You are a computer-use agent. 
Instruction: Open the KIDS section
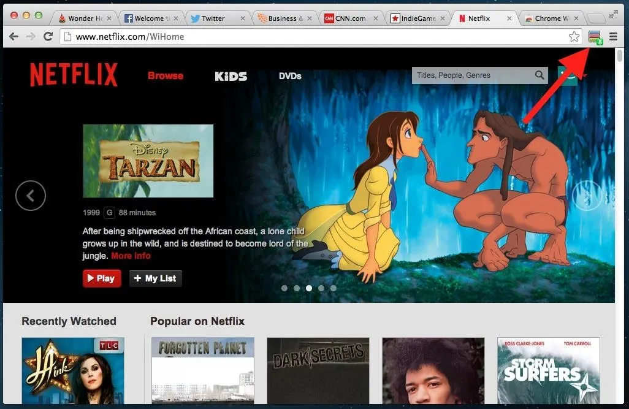click(x=231, y=76)
